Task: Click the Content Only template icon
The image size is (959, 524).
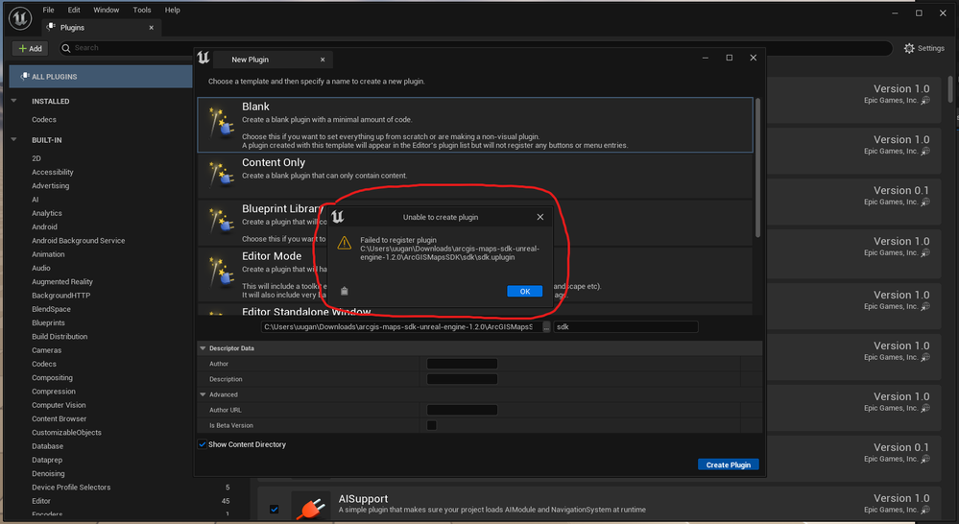Action: coord(221,175)
